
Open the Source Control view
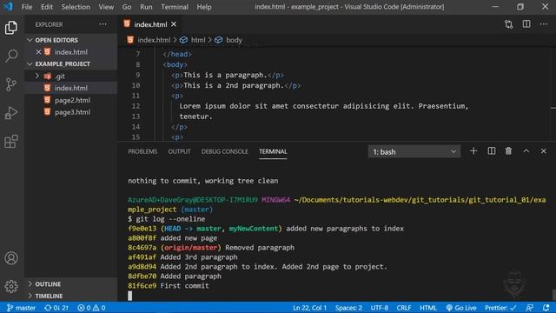coord(11,84)
